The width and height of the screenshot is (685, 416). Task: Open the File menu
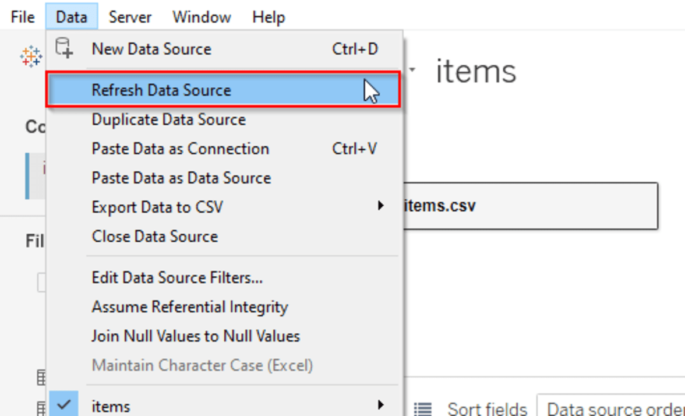click(x=23, y=17)
